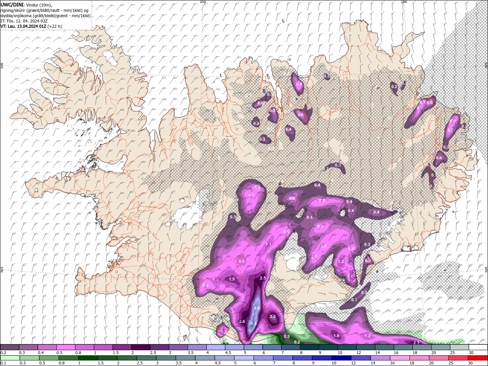This screenshot has height=366, width=488.
Task: Click the red swatch ending the lower legend row
Action: coord(478,358)
